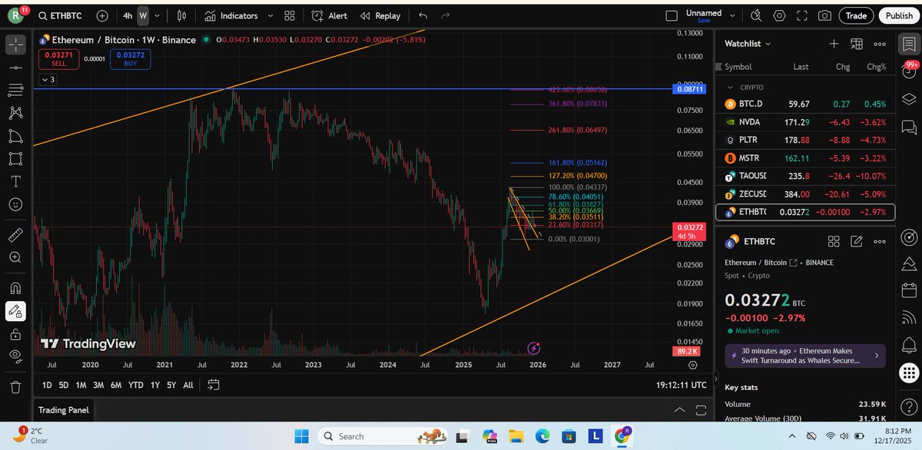Viewport: 922px width, 450px height.
Task: Add a symbol to compare with plus icon
Action: (102, 15)
